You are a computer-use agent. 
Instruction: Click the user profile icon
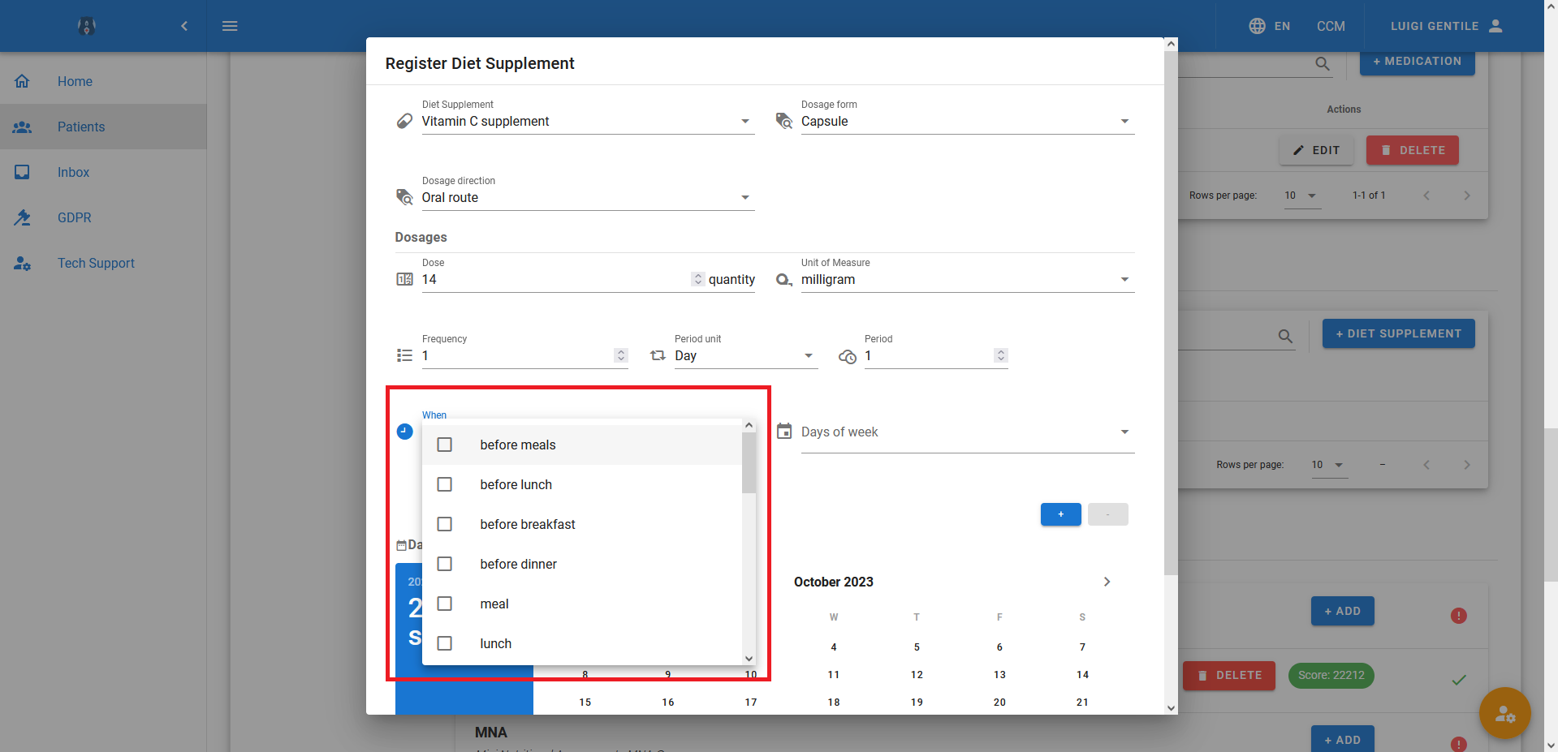(x=1495, y=26)
